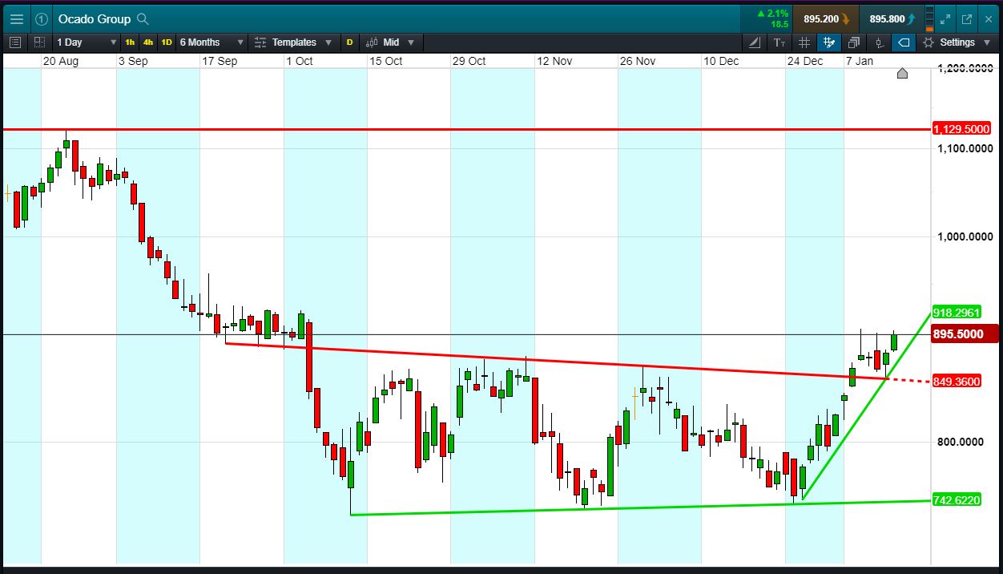Open the Templates dropdown
The width and height of the screenshot is (1003, 574).
(293, 42)
